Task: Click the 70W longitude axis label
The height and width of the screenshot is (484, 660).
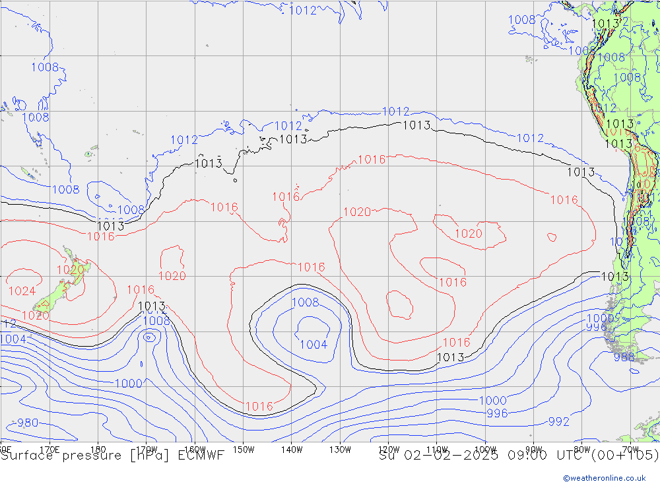Action: [630, 450]
